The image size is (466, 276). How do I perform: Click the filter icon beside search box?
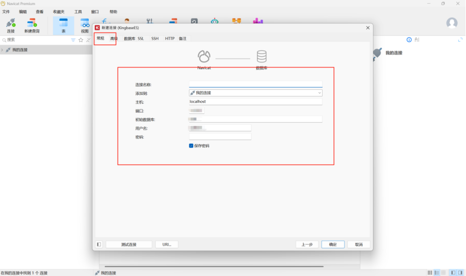[x=73, y=40]
